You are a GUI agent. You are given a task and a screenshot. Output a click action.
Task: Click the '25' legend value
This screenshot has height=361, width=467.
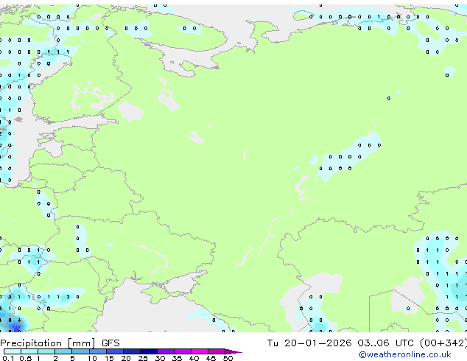143,358
